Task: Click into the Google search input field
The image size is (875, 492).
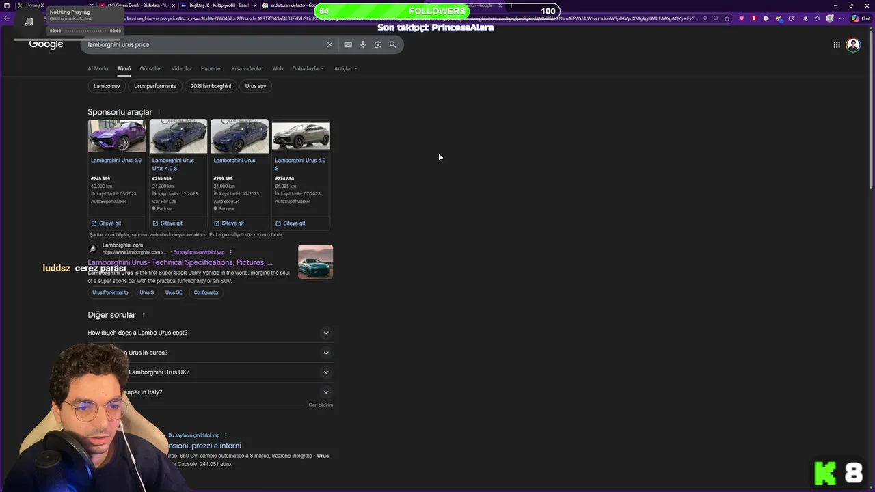Action: [205, 44]
